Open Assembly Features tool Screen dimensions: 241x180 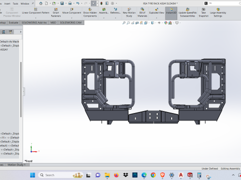(x=104, y=11)
